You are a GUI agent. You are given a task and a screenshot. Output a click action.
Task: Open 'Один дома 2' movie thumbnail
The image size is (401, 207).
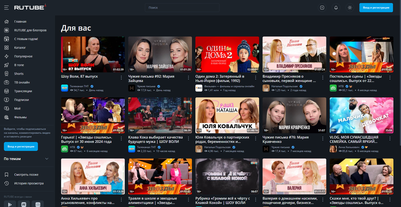click(x=227, y=54)
